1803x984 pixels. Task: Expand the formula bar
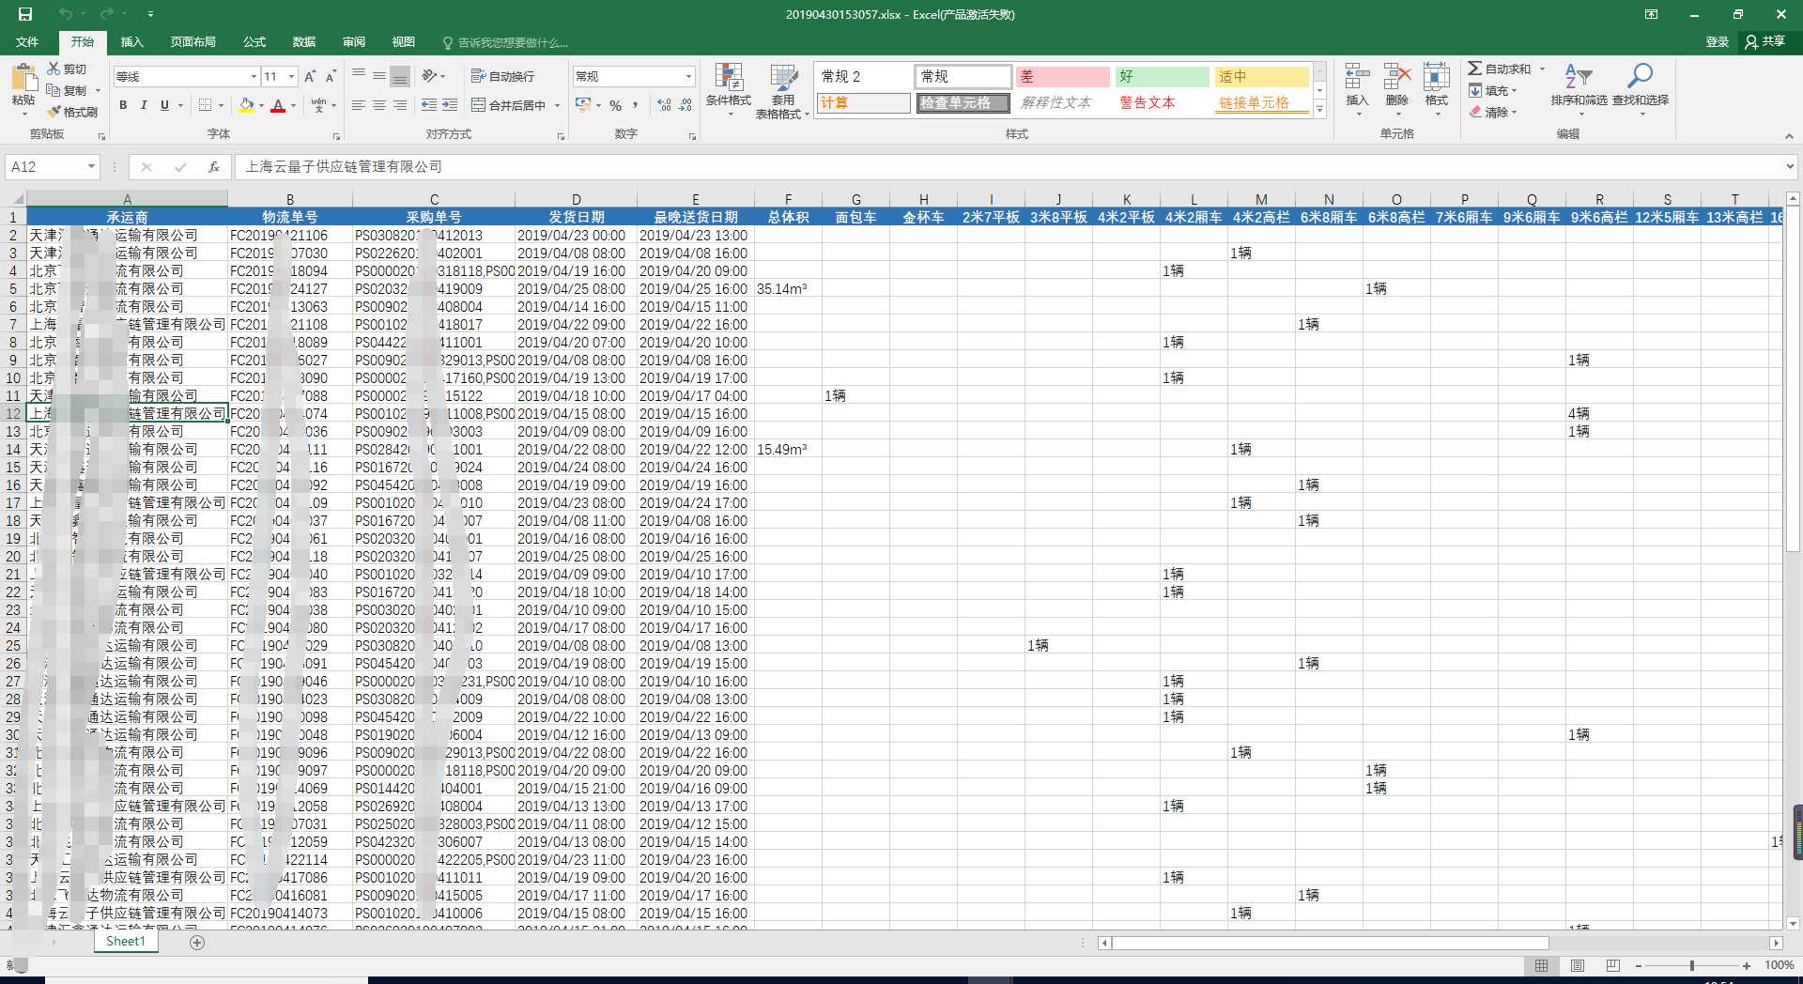[x=1790, y=166]
